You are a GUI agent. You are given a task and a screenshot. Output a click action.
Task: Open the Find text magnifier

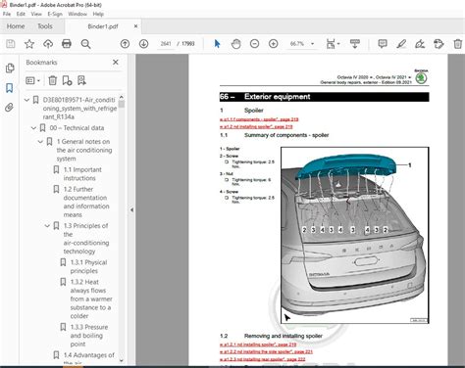(85, 44)
